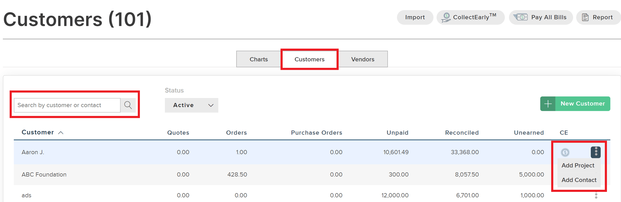Viewport: 621px width, 202px height.
Task: Click the search magnifier icon
Action: [x=128, y=105]
